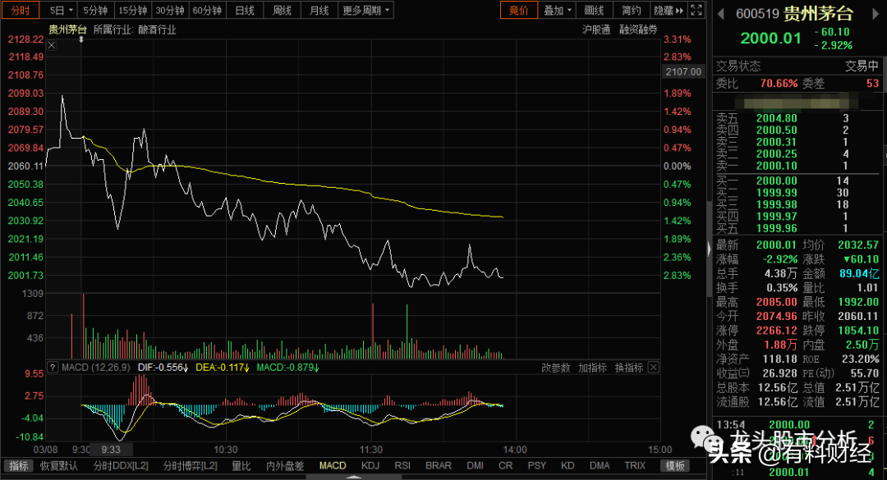The width and height of the screenshot is (887, 480).
Task: Switch to 周线 weekly chart
Action: (x=282, y=10)
